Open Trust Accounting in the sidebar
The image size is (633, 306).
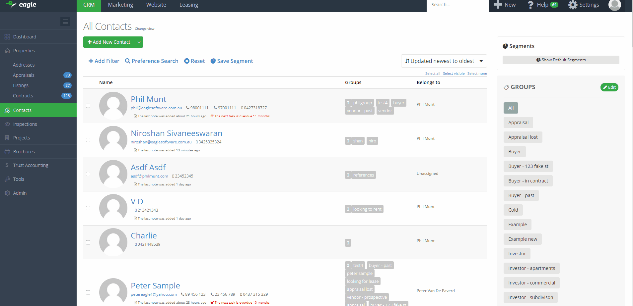pyautogui.click(x=31, y=165)
